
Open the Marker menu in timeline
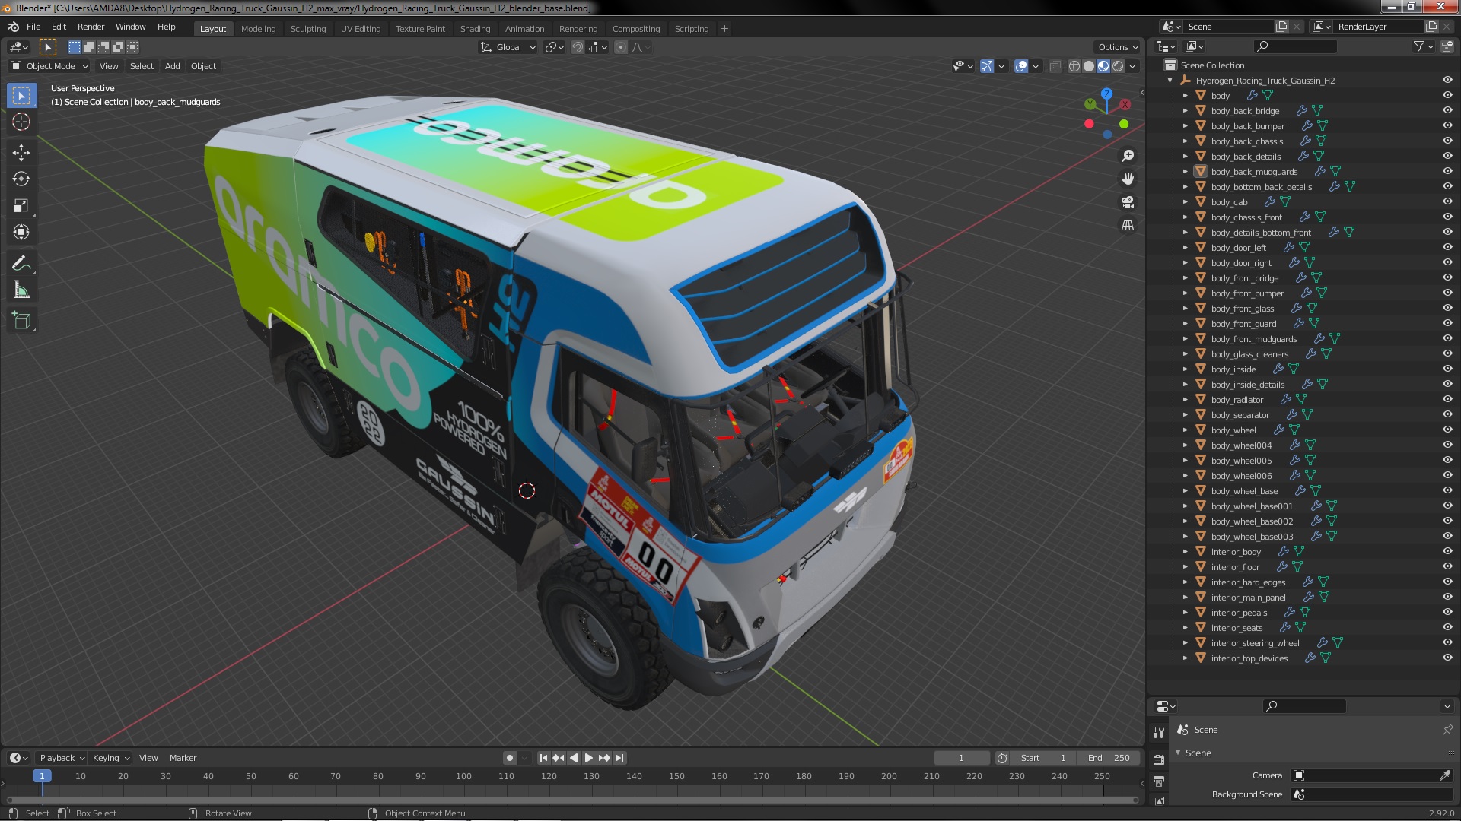183,758
